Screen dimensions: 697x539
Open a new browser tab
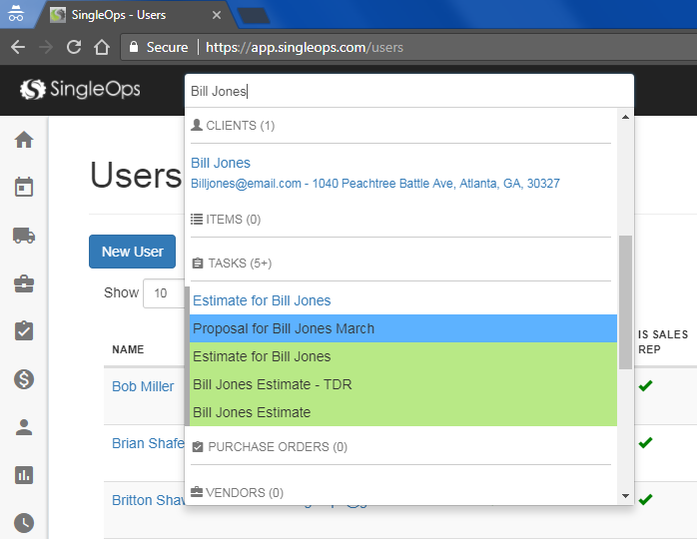pos(254,15)
